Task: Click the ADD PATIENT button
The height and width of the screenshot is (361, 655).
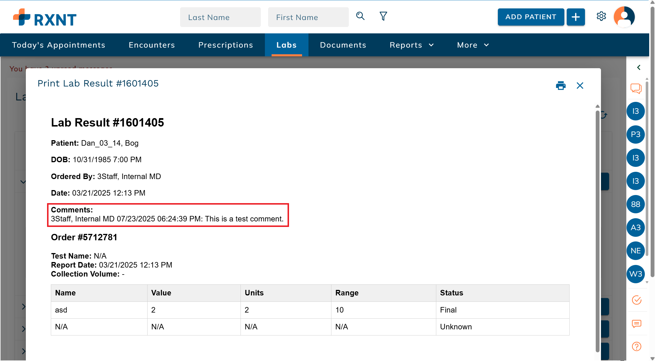Action: [x=531, y=17]
